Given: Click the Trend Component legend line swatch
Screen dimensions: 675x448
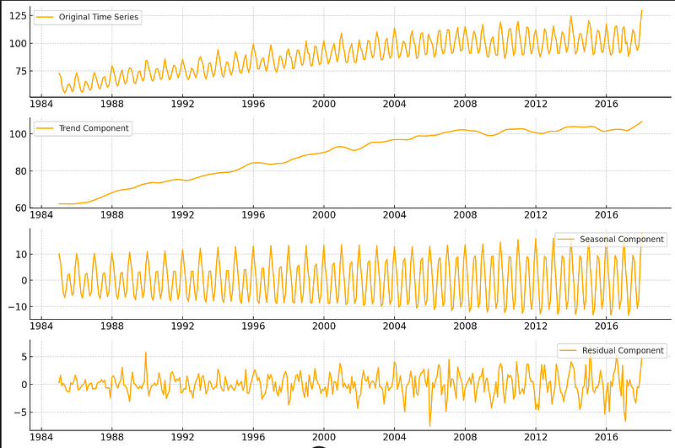Looking at the screenshot, I should (44, 128).
